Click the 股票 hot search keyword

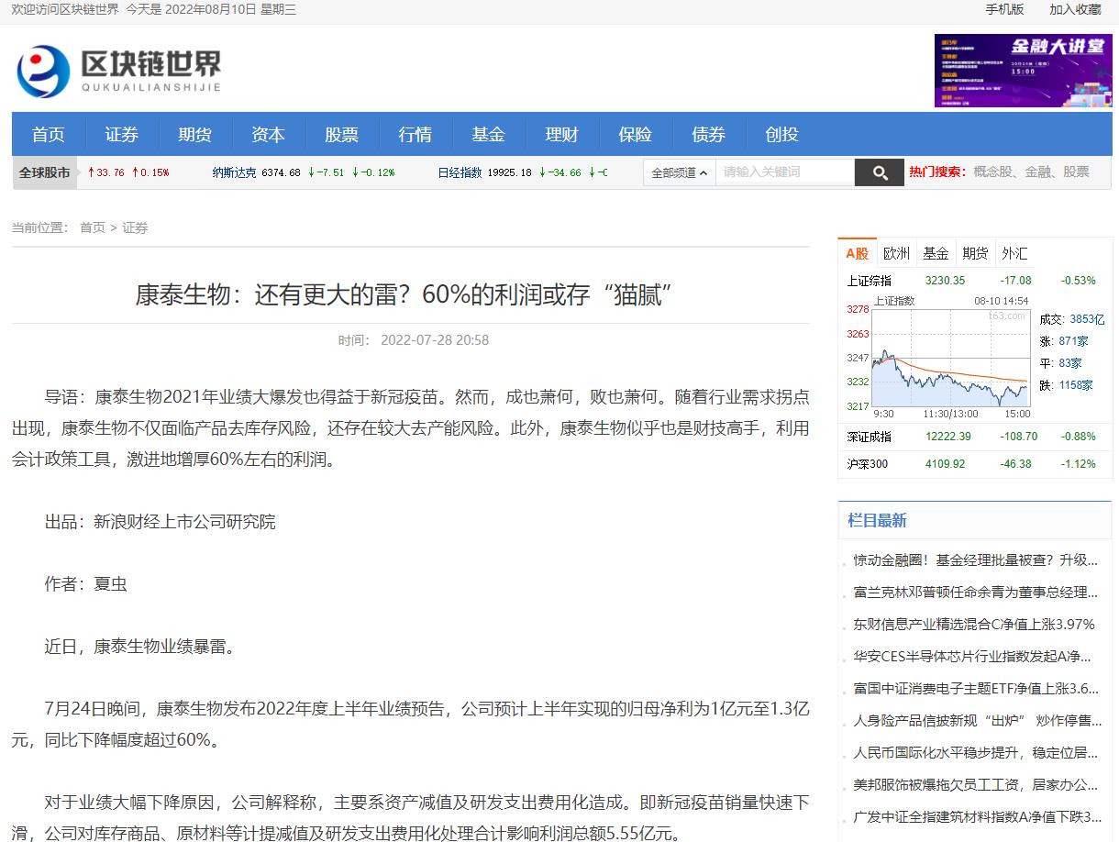click(1077, 172)
